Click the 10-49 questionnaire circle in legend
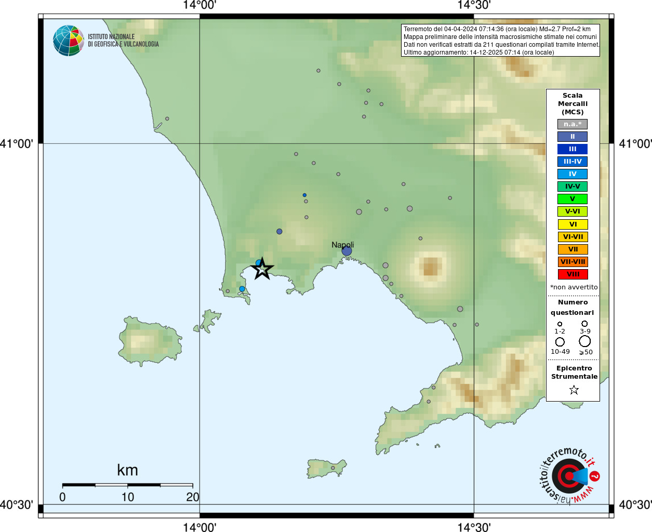Screen dimensions: 652x532 (x=560, y=342)
